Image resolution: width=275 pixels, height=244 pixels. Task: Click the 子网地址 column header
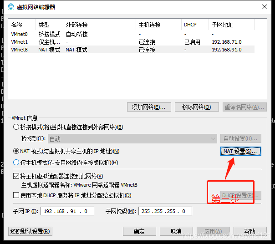click(x=231, y=25)
